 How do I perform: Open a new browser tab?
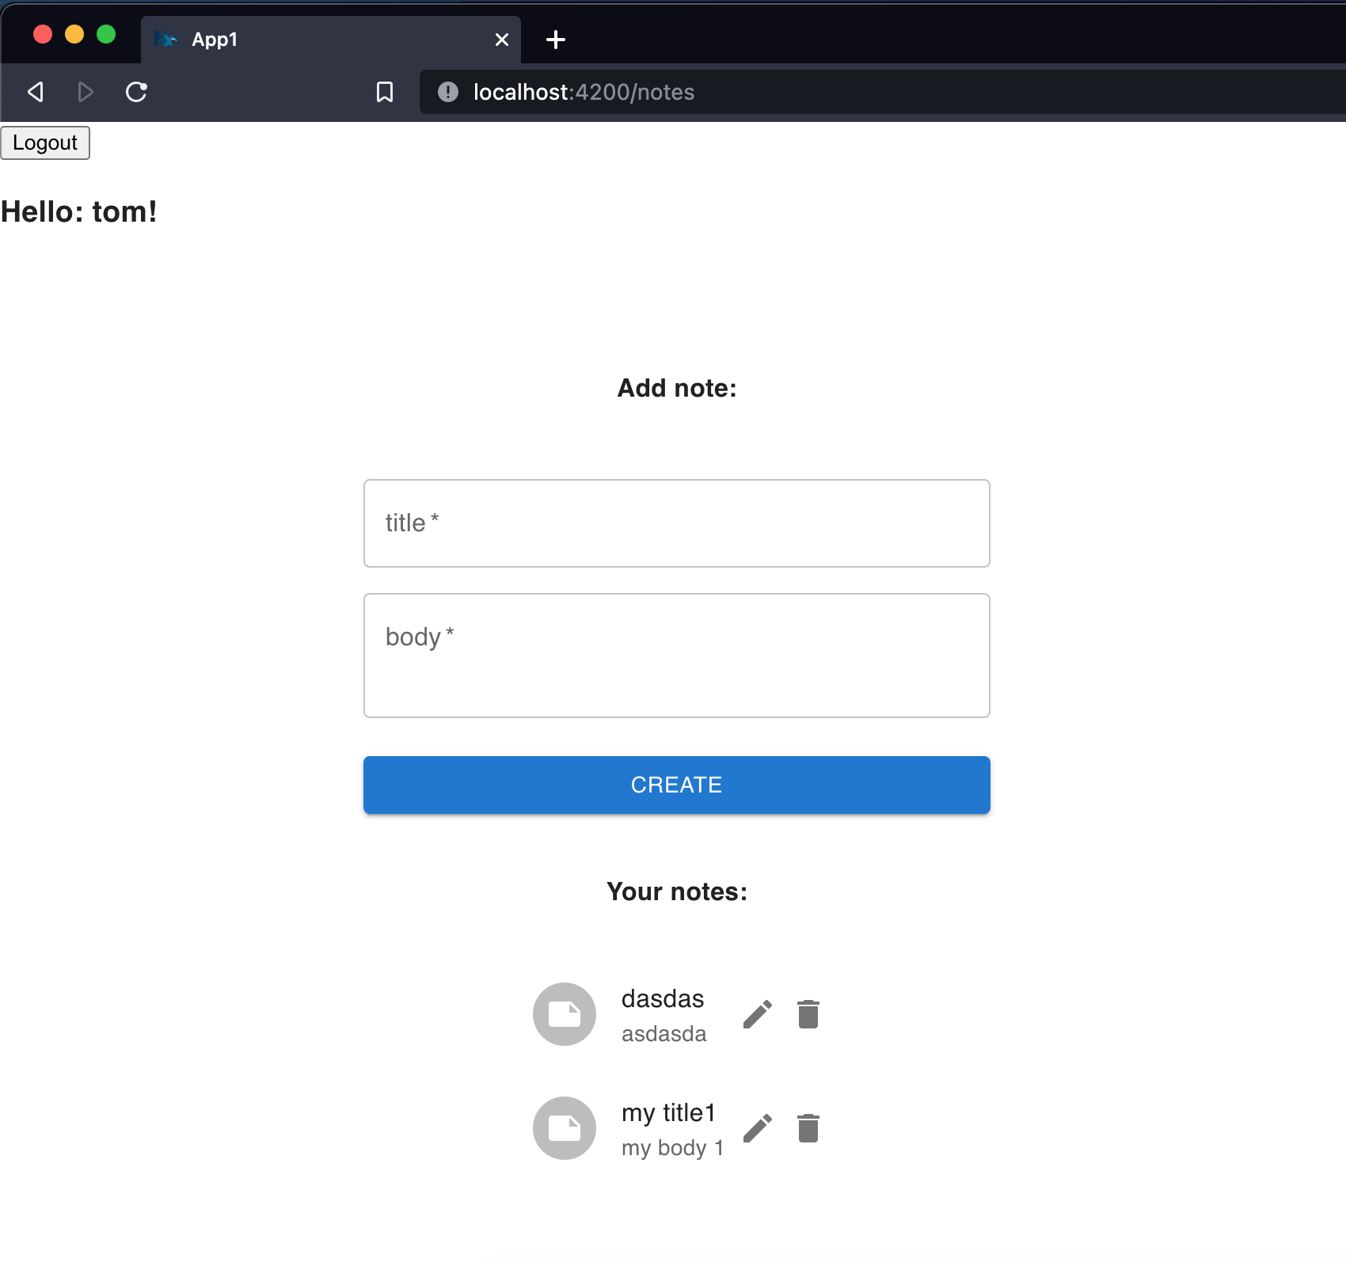pos(556,40)
